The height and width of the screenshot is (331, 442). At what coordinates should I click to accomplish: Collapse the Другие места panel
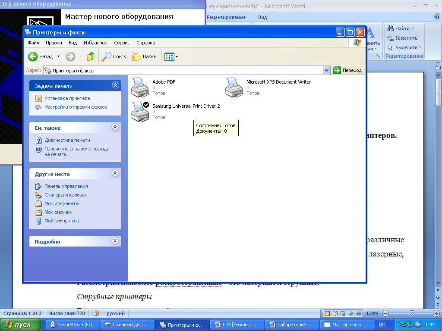tap(115, 173)
